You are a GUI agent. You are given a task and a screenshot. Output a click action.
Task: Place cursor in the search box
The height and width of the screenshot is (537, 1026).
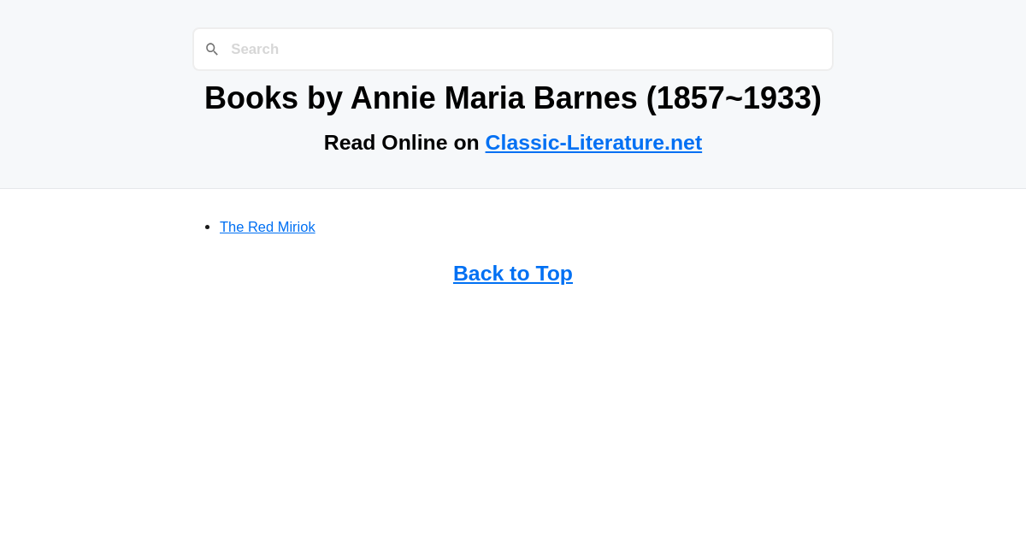point(513,49)
